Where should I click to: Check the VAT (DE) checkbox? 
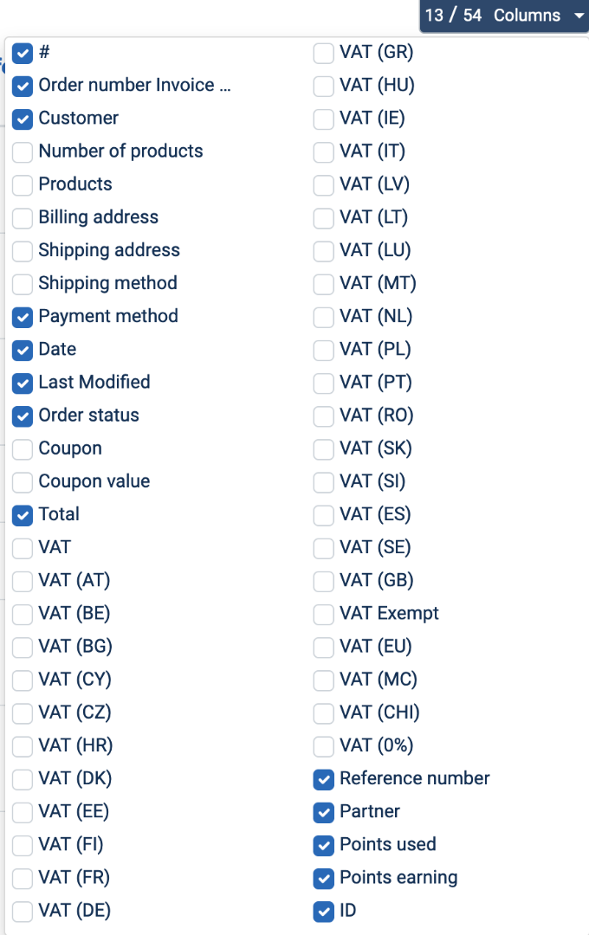click(x=23, y=911)
